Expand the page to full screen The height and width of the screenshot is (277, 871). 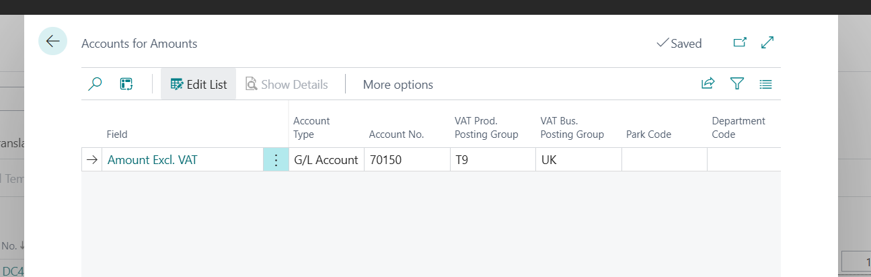click(x=767, y=43)
